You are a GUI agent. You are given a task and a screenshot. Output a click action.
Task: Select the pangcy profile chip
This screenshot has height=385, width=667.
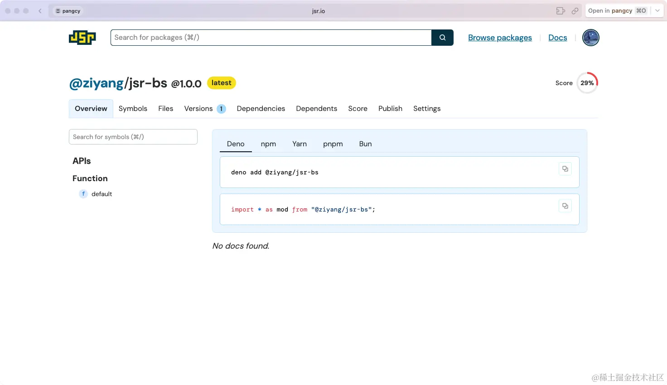click(68, 11)
